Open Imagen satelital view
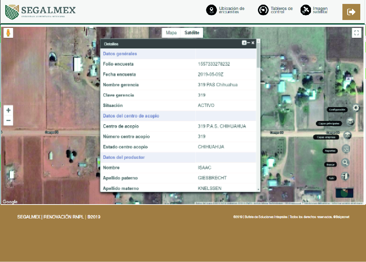This screenshot has height=262, width=366. 306,10
